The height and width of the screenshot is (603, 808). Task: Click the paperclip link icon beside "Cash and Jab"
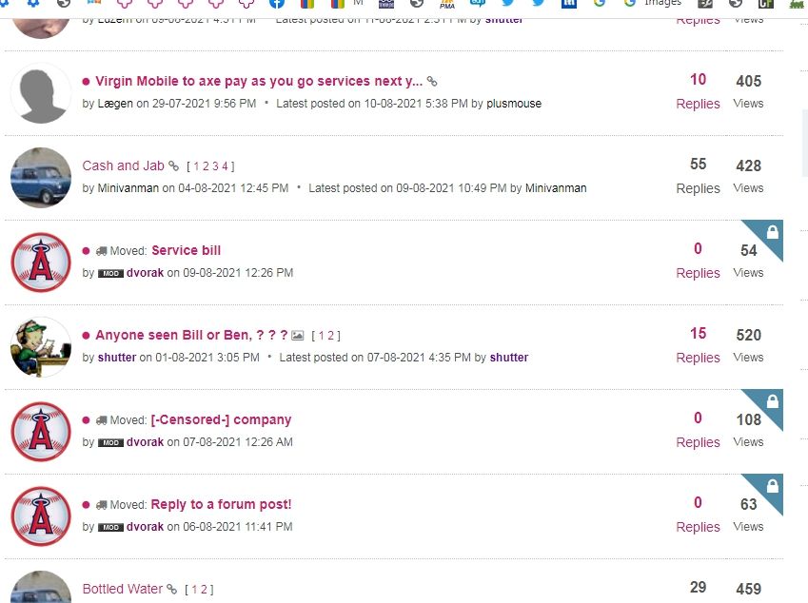pyautogui.click(x=173, y=165)
